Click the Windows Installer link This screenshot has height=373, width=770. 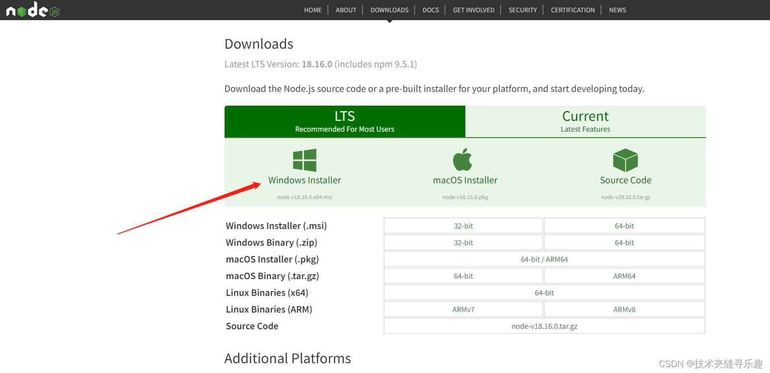pyautogui.click(x=305, y=180)
